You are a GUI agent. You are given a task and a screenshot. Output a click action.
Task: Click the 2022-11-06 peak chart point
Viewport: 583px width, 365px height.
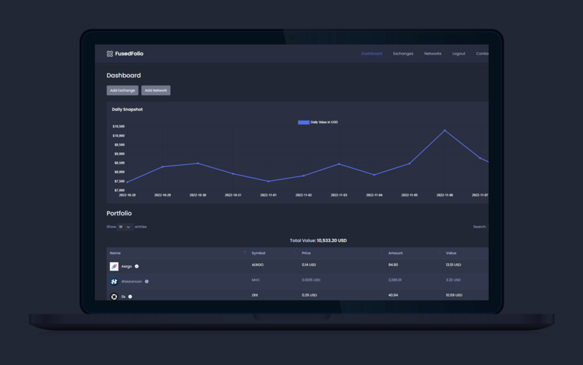coord(445,131)
